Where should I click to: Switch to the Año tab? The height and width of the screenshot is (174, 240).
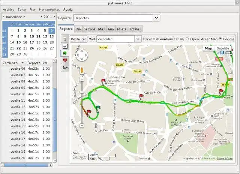click(x=111, y=29)
